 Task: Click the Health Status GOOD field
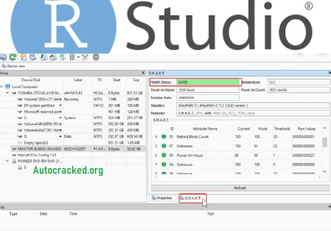(208, 82)
